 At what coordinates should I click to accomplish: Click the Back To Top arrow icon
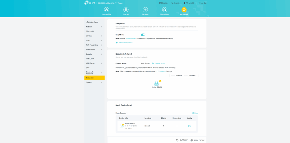point(192,140)
